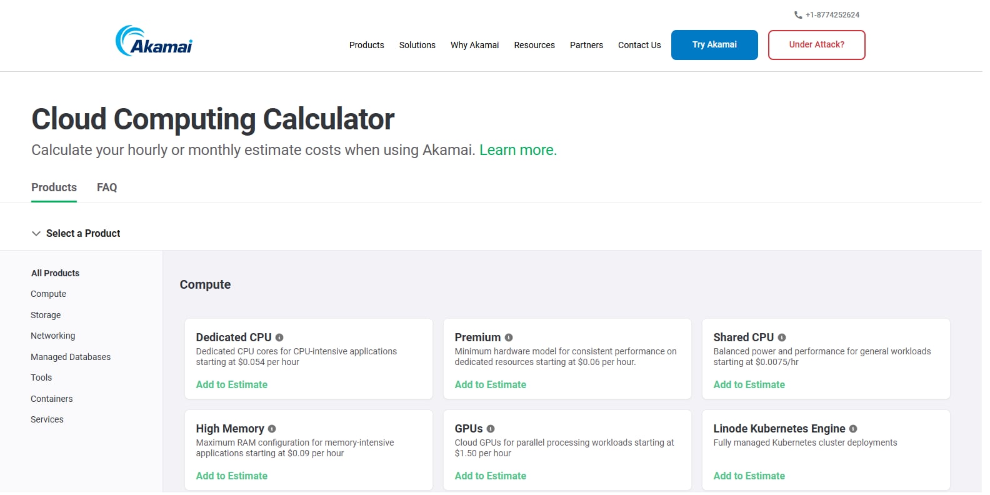The height and width of the screenshot is (495, 990).
Task: Click the phone icon beside the number
Action: (x=798, y=15)
